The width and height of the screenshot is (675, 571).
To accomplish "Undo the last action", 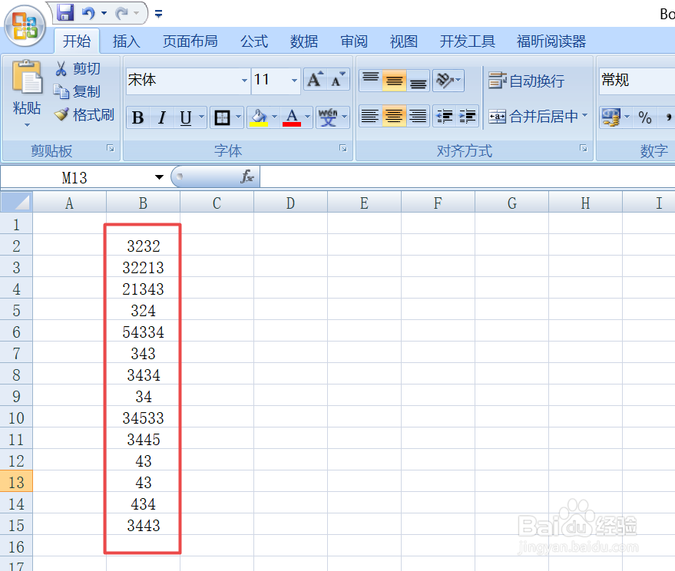I will pyautogui.click(x=88, y=13).
